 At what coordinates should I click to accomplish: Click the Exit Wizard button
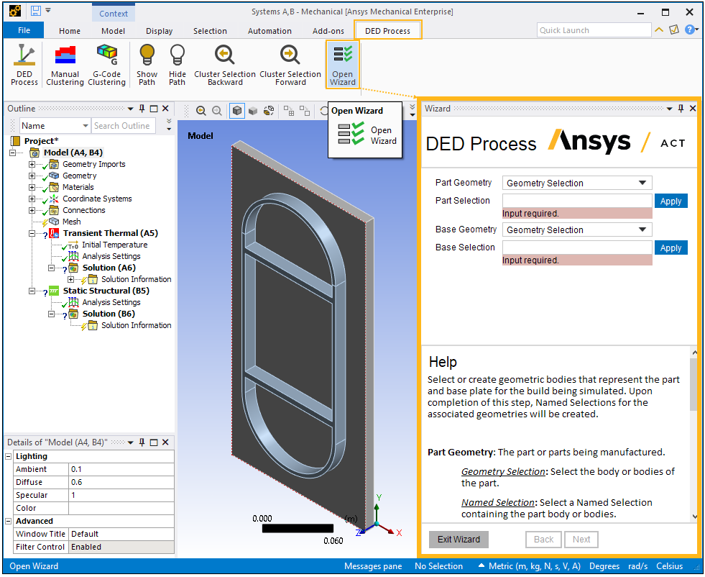pos(459,539)
